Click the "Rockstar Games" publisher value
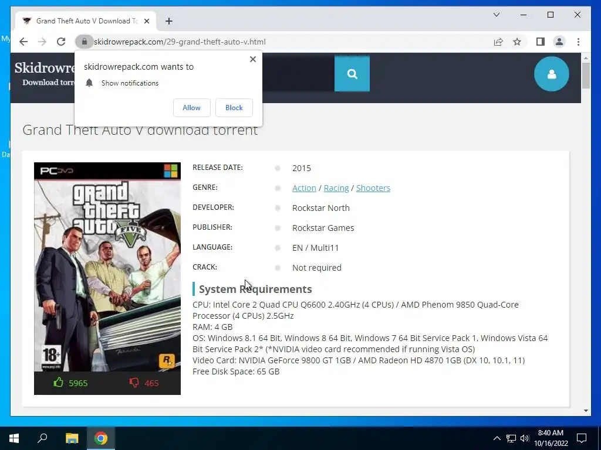The height and width of the screenshot is (450, 601). pyautogui.click(x=323, y=228)
